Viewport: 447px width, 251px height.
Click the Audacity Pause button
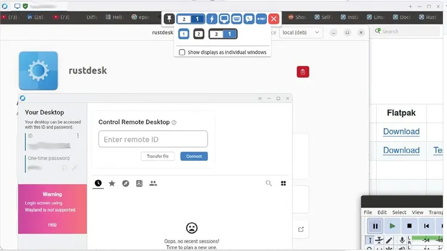click(x=375, y=226)
